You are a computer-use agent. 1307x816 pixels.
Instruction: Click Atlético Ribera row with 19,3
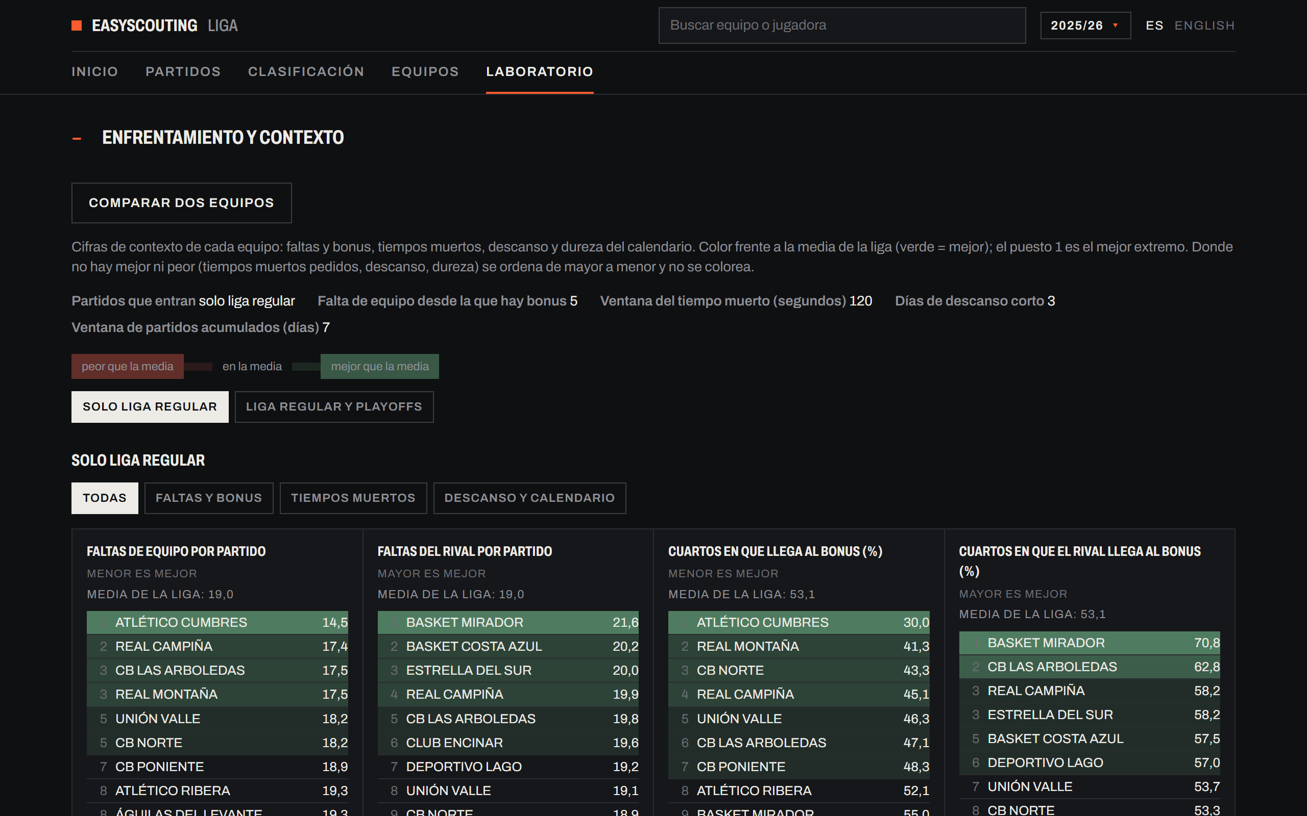217,791
